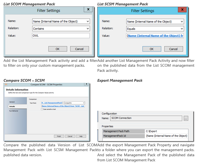200x164 pixels.
Task: Click Cancel in List SCSM Filter Settings
Action: (x=173, y=49)
